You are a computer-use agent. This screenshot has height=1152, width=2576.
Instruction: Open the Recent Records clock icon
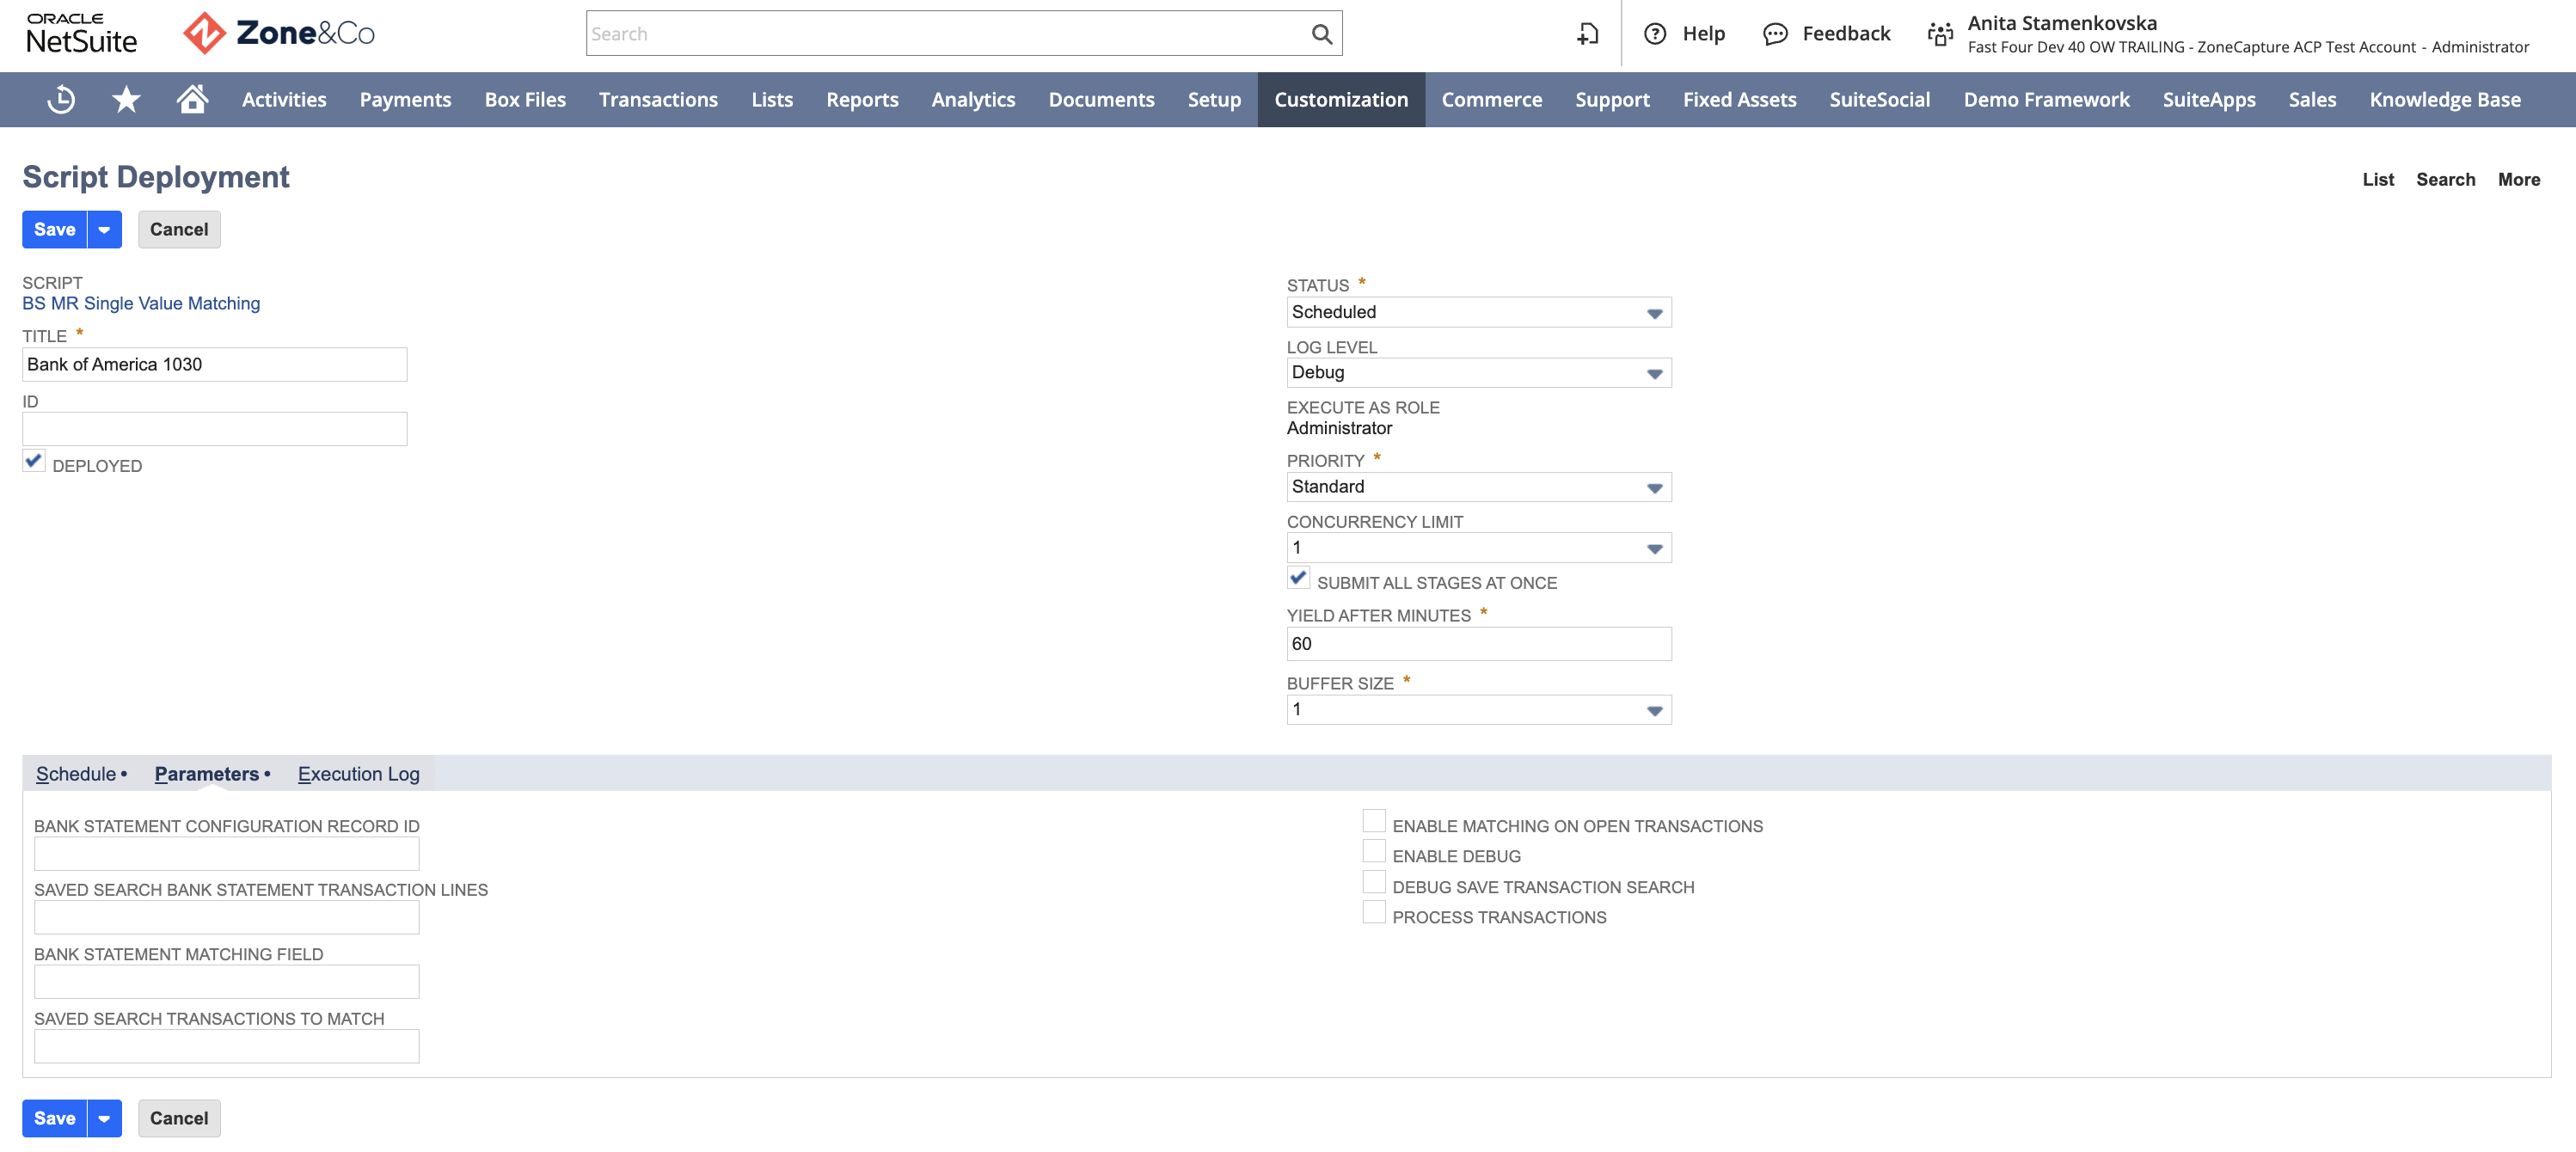pyautogui.click(x=61, y=99)
